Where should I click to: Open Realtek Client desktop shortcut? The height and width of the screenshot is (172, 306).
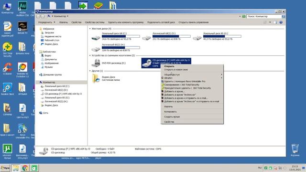click(x=8, y=89)
